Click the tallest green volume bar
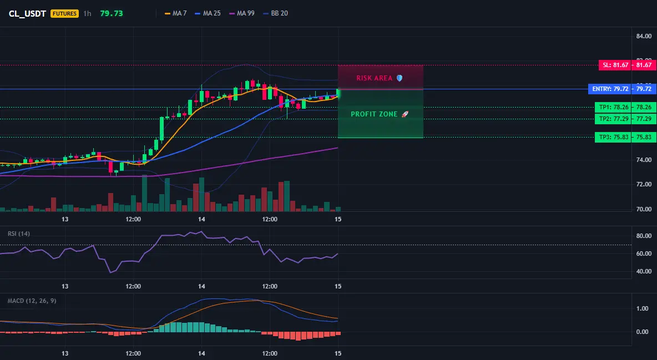657x360 pixels. pos(145,193)
